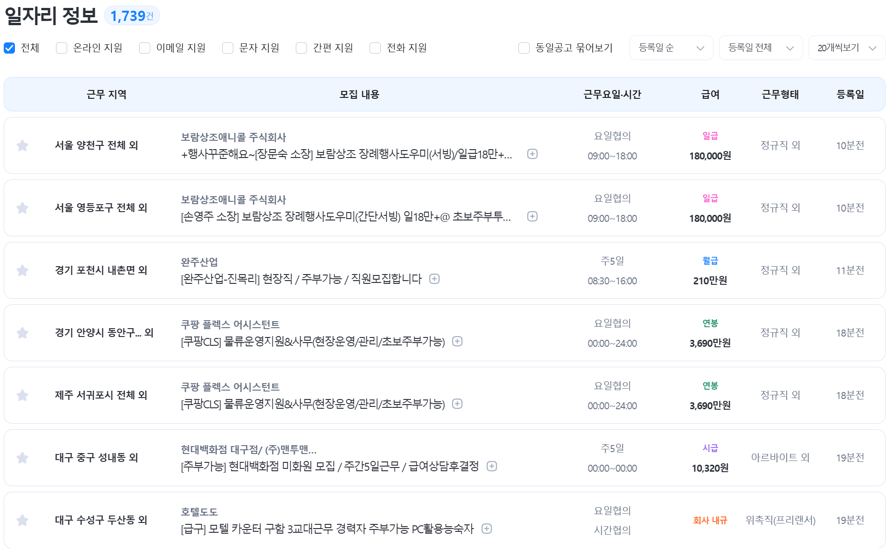This screenshot has height=550, width=888.
Task: Click the 일자리 정보 heading
Action: point(51,16)
